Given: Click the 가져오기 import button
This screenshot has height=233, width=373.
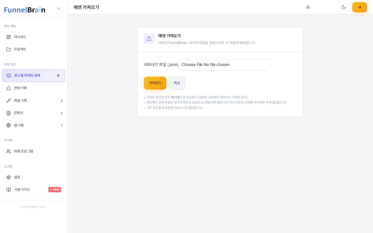Looking at the screenshot, I should (x=155, y=83).
